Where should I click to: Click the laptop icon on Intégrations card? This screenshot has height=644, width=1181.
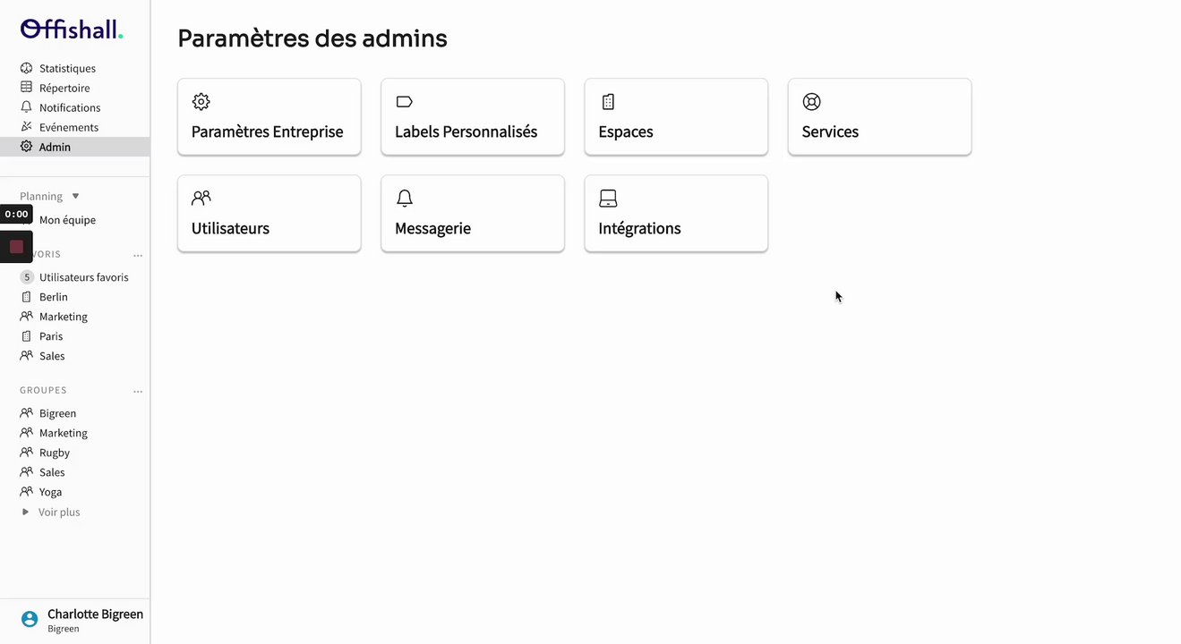click(x=608, y=198)
